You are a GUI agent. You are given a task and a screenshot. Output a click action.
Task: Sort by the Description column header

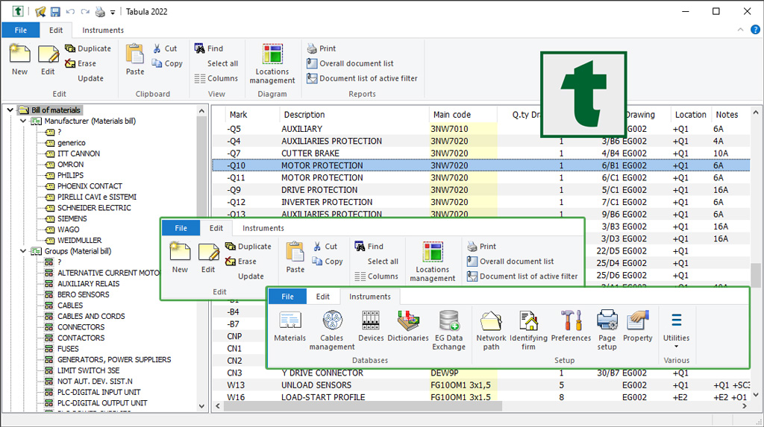click(x=354, y=115)
